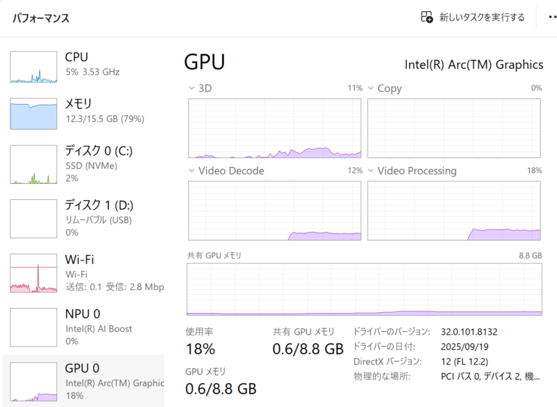Click the run new task icon
Screen dimensions: 557x407
pos(427,17)
